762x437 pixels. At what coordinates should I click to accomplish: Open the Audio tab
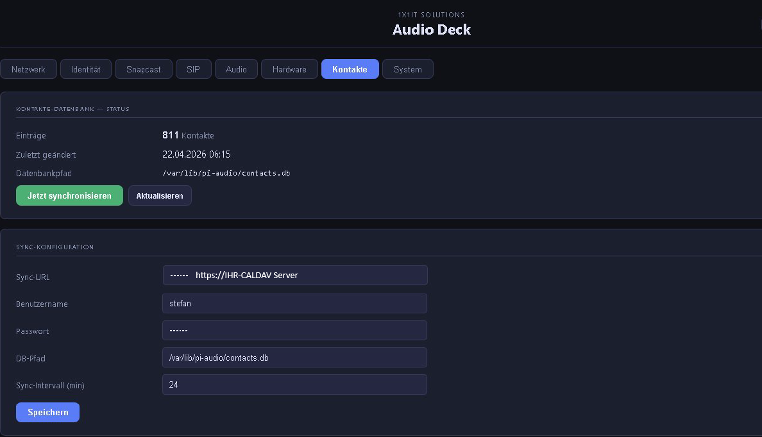pos(236,69)
